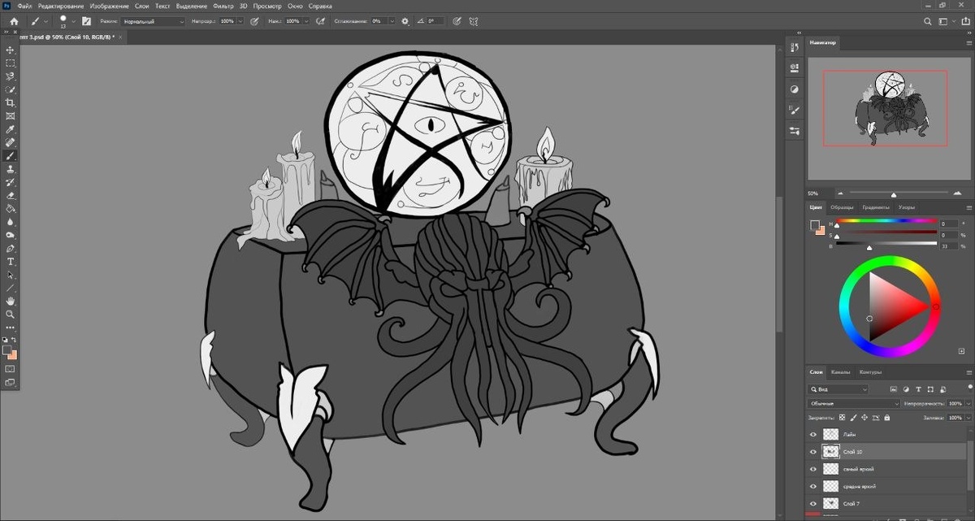
Task: Open the Непрозрачность opacity dropdown arrow
Action: [x=967, y=403]
